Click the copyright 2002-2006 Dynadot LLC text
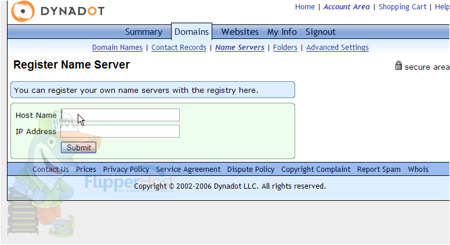Screen dimensions: 450x245 (x=230, y=186)
